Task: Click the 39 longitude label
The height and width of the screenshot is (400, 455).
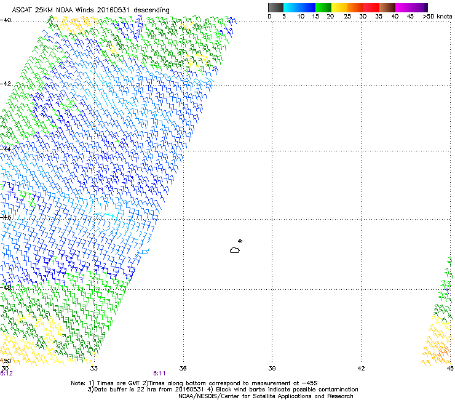Action: pyautogui.click(x=272, y=369)
